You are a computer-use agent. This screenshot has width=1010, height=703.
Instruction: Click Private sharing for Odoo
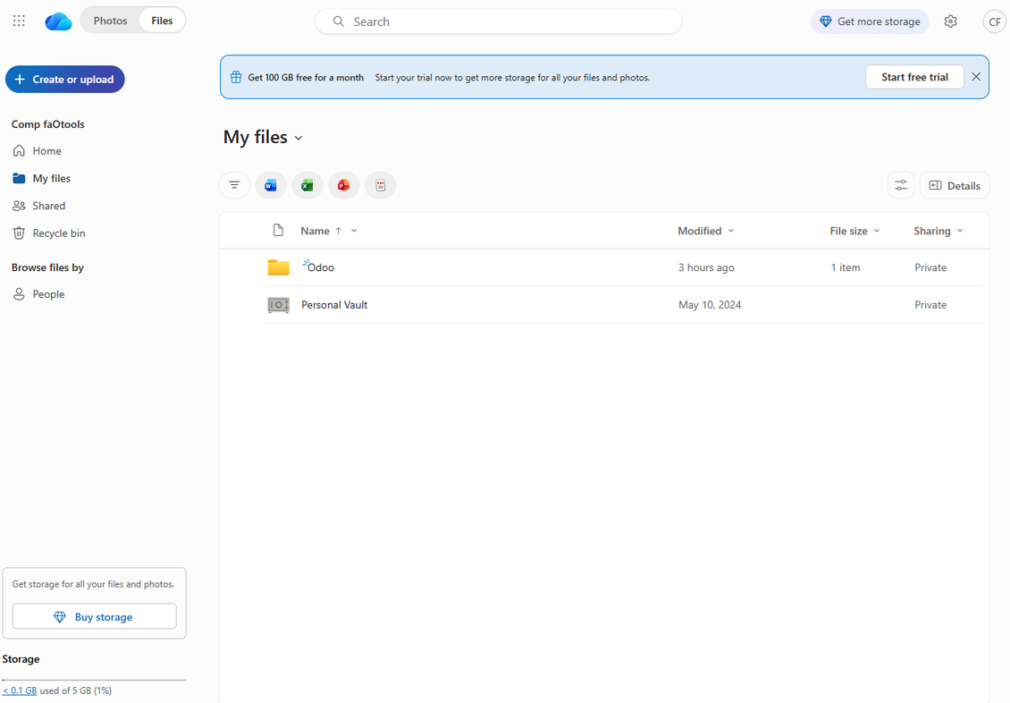point(930,267)
